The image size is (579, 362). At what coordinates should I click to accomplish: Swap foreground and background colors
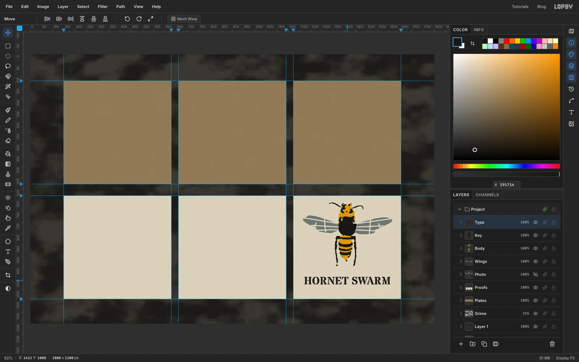473,43
